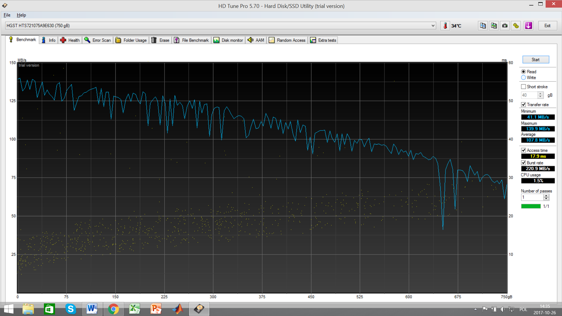The width and height of the screenshot is (562, 316).
Task: Switch to the Error Scan tab
Action: click(x=97, y=40)
